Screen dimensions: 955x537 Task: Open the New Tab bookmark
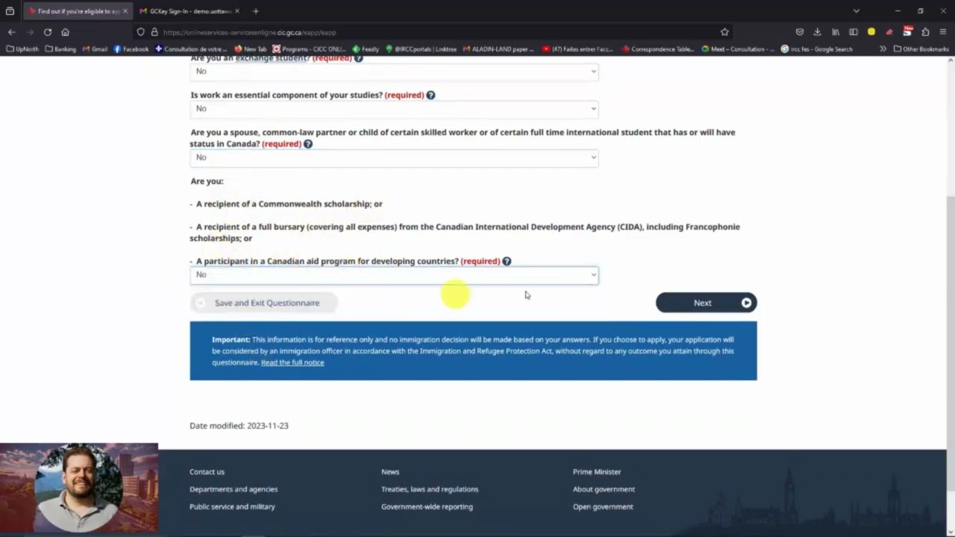point(250,49)
